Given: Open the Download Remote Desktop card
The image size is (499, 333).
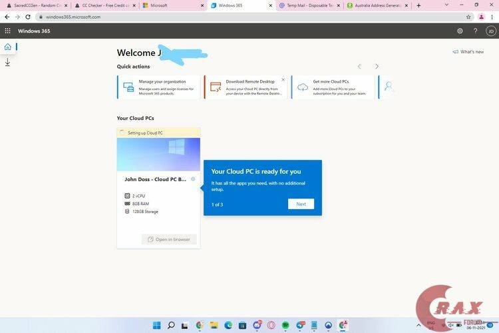Looking at the screenshot, I should tap(246, 87).
